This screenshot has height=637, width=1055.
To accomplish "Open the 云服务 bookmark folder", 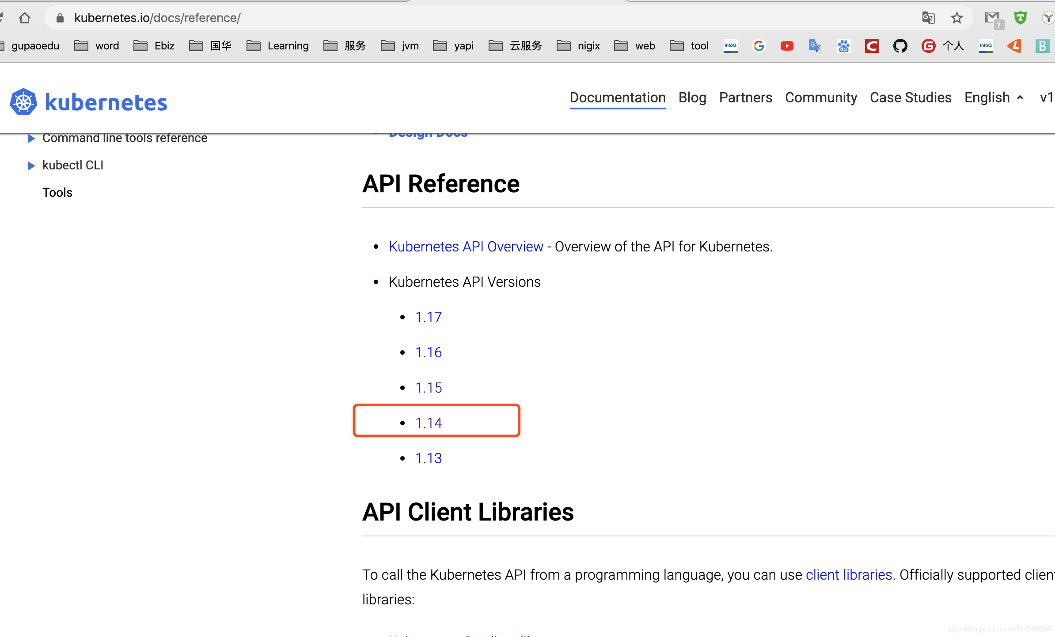I will tap(515, 46).
